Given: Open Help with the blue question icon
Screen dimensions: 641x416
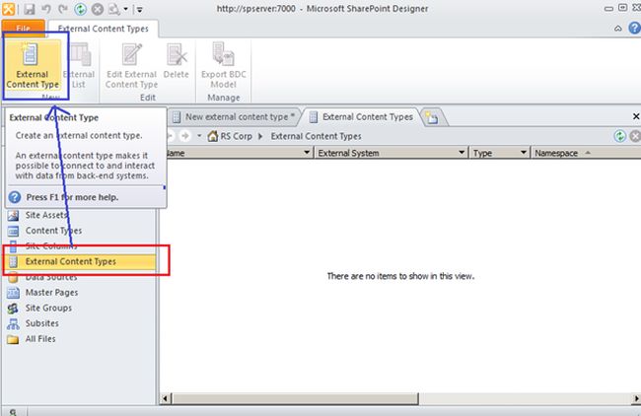Looking at the screenshot, I should tap(634, 28).
